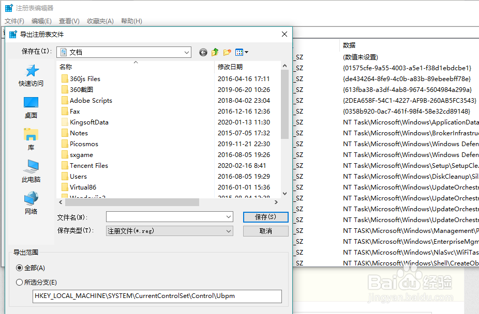Select the {0358b920-0ac7-461f-98f4-58e32cd89148} value
This screenshot has width=479, height=314.
coord(407,112)
